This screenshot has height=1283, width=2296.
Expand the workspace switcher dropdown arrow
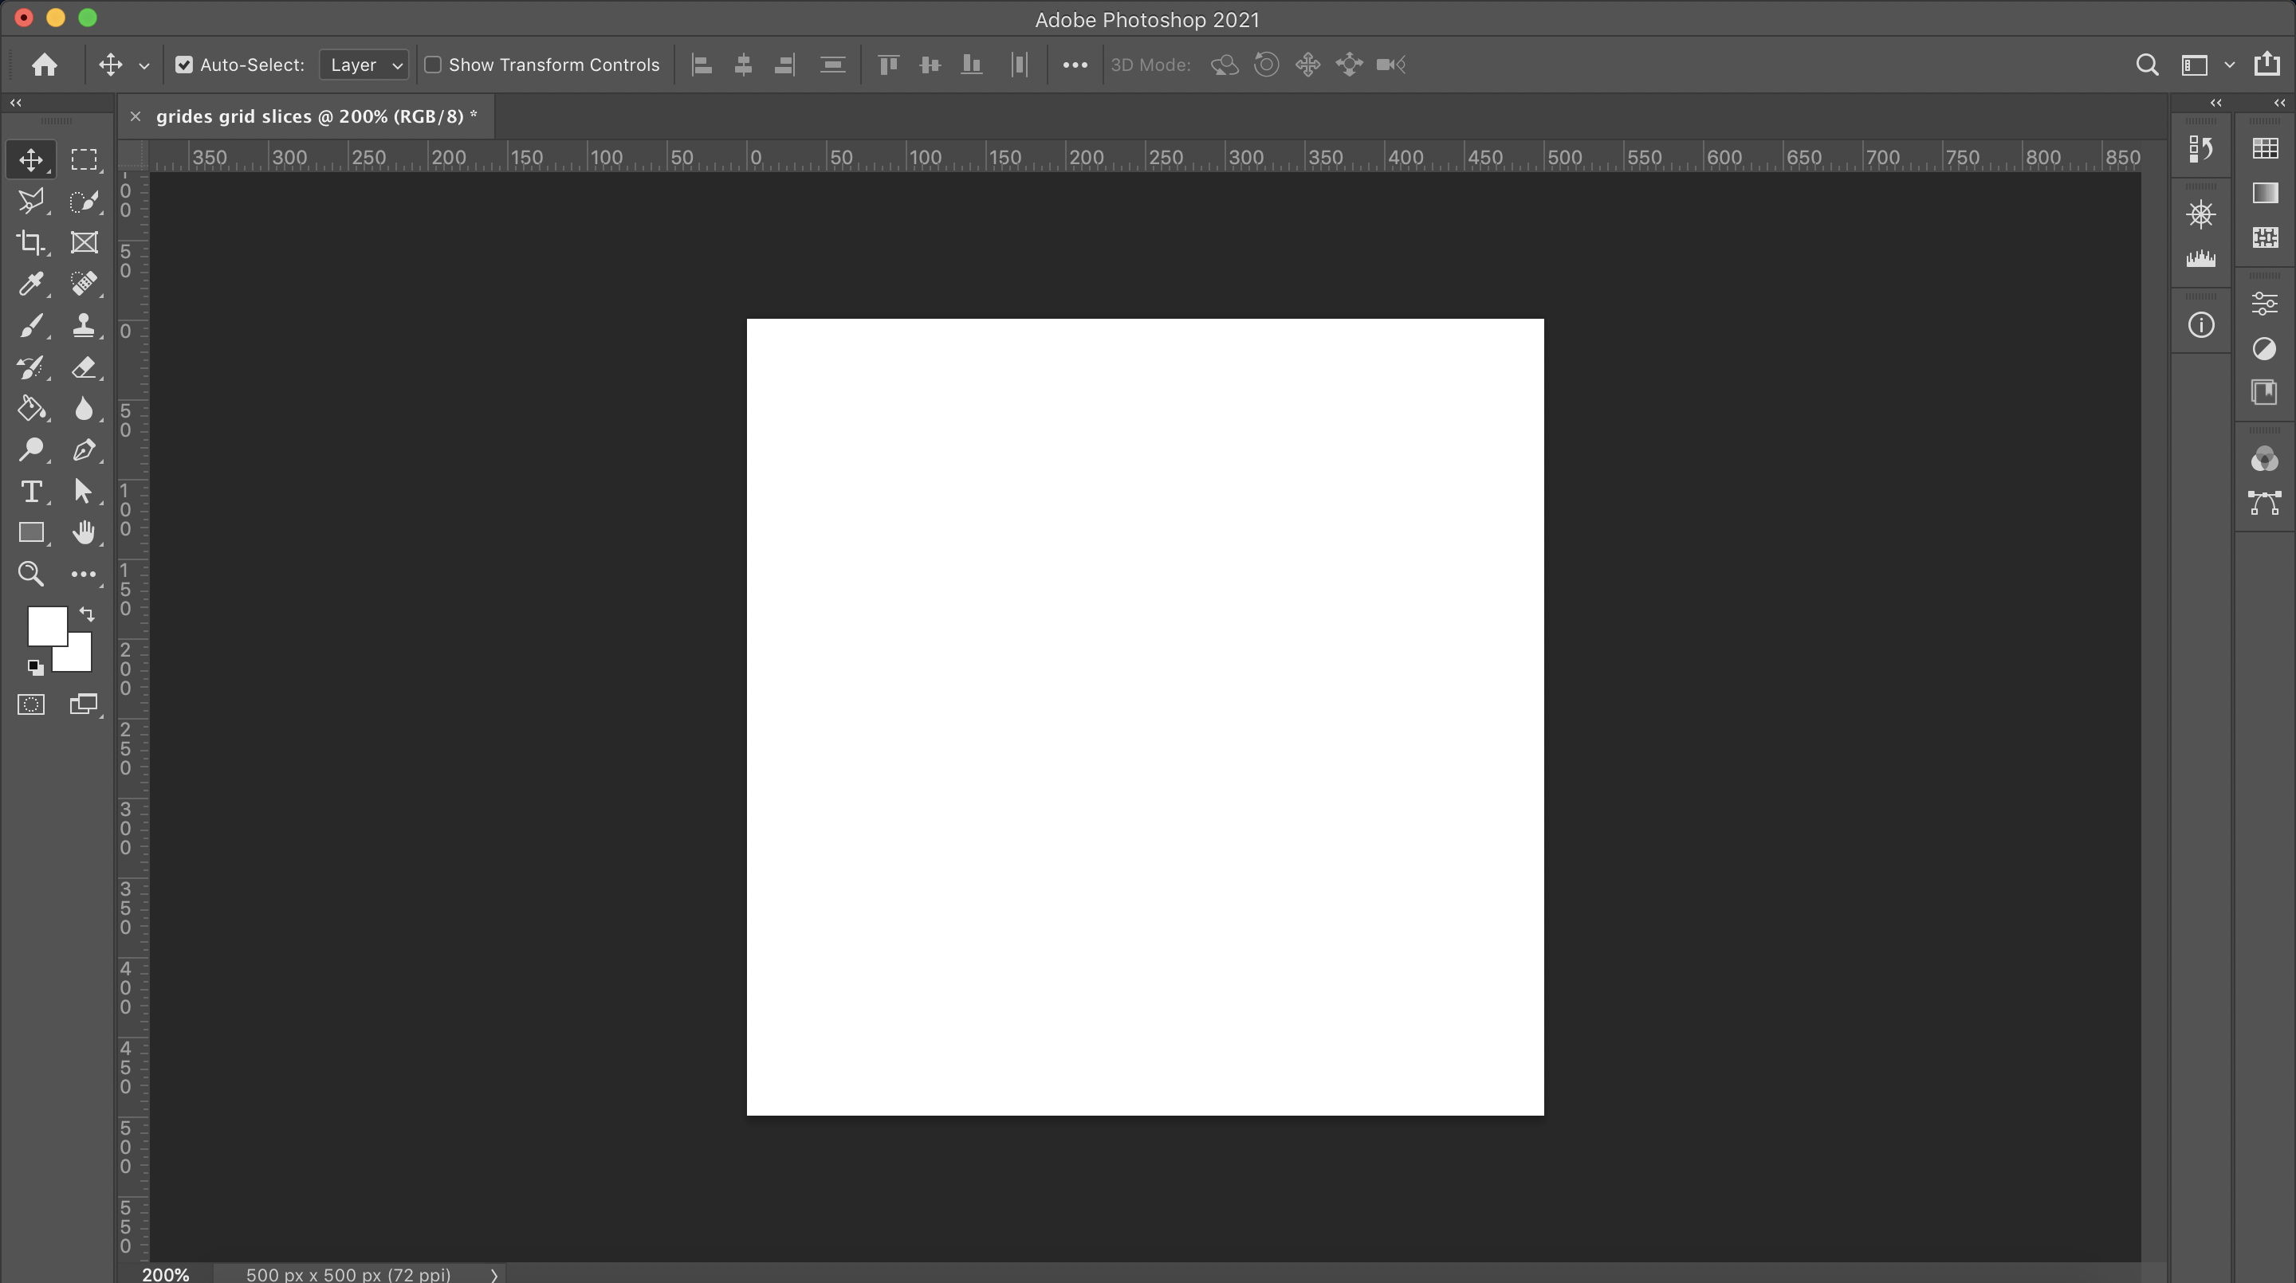click(2229, 65)
